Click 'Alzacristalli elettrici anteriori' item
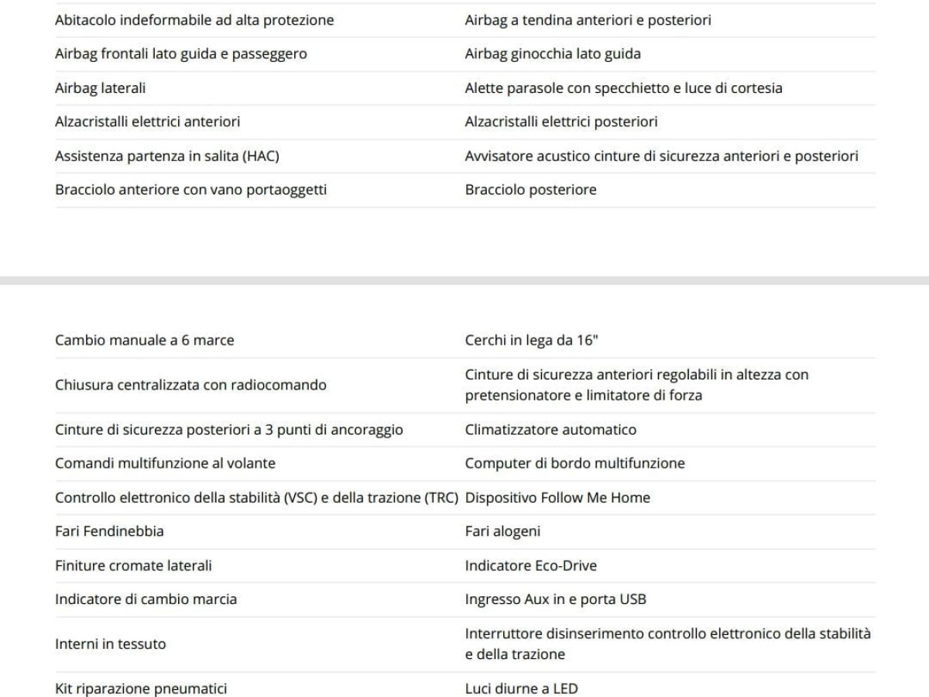Screen dimensions: 929x697 tap(148, 122)
